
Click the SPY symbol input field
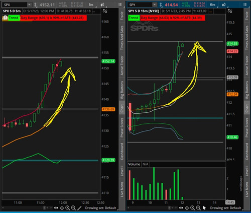click(x=140, y=5)
